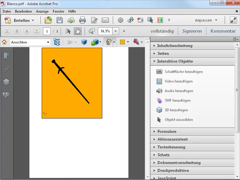This screenshot has width=240, height=180.
Task: Click 3D hinzufügen
Action: [x=172, y=110]
